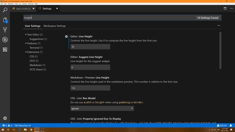The width and height of the screenshot is (235, 132).
Task: Click 'Property Ignored Due To Display' setting title
Action: click(102, 119)
